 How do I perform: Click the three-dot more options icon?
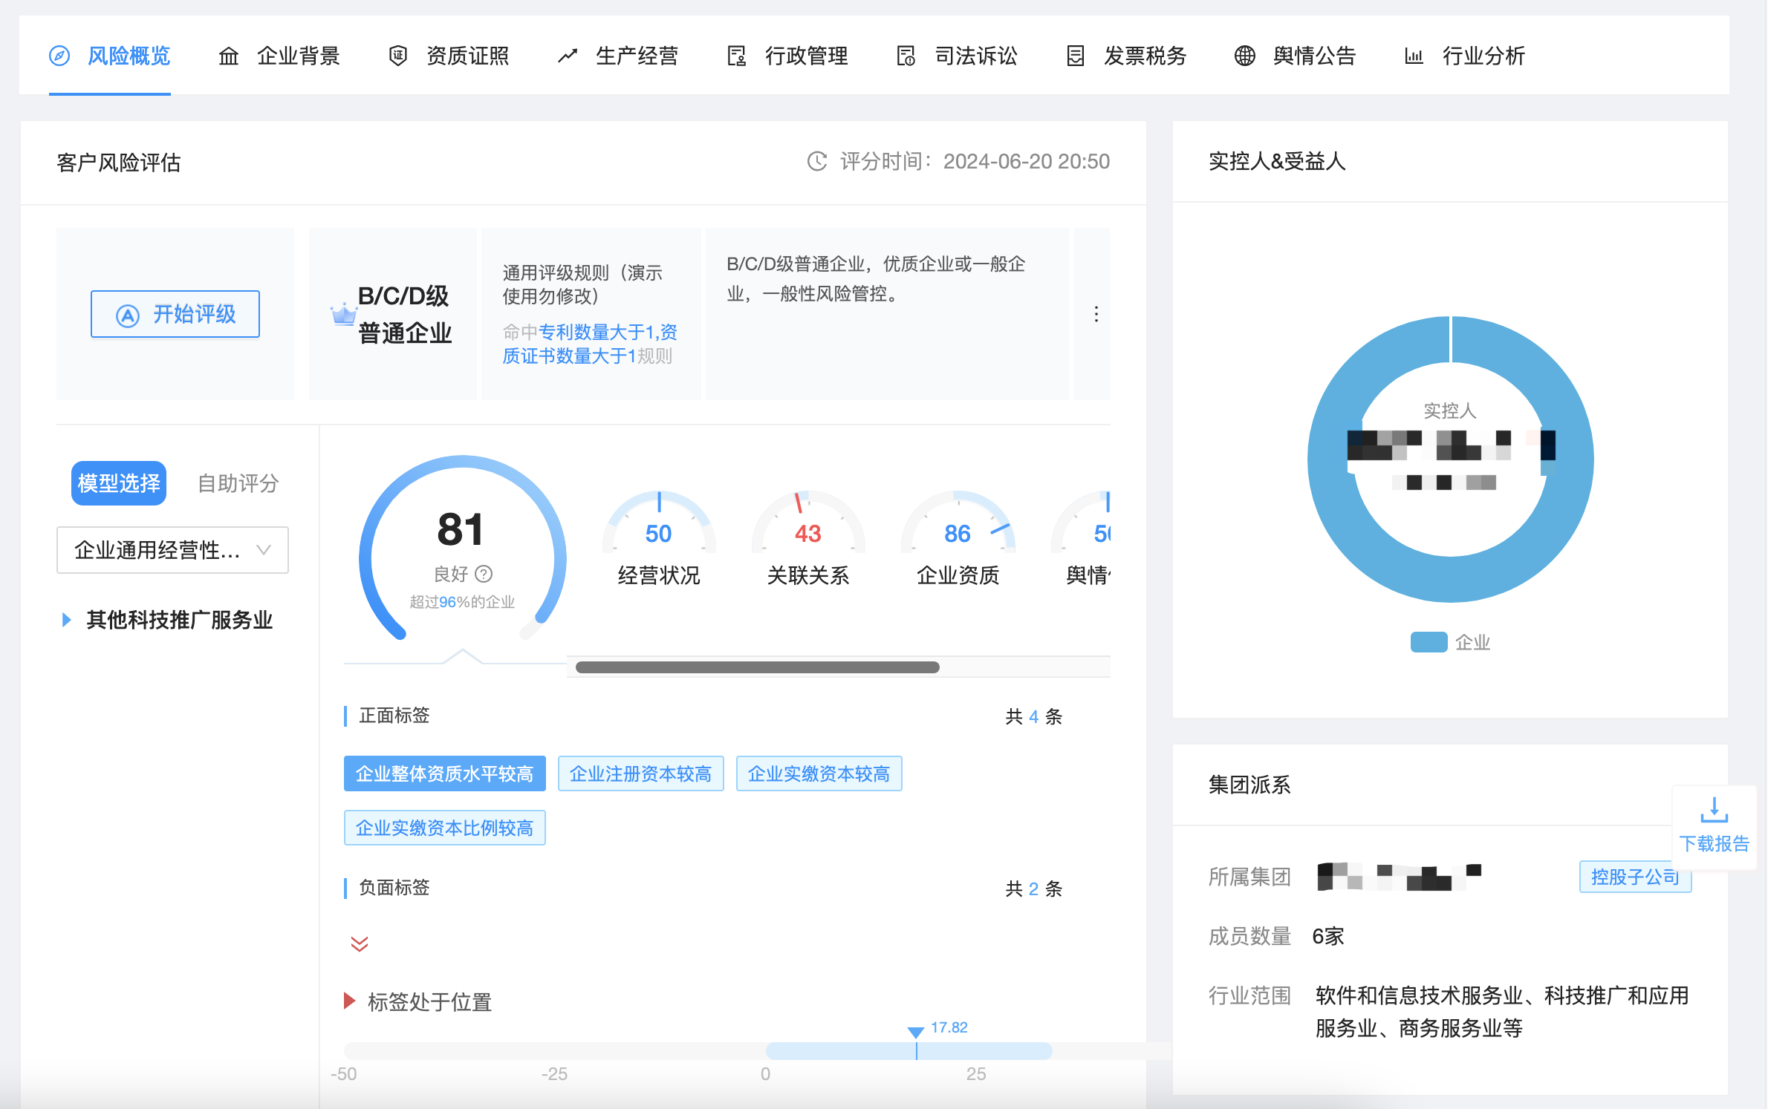click(x=1096, y=314)
